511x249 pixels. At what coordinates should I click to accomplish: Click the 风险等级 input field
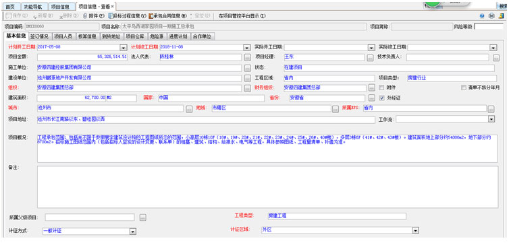pos(489,27)
